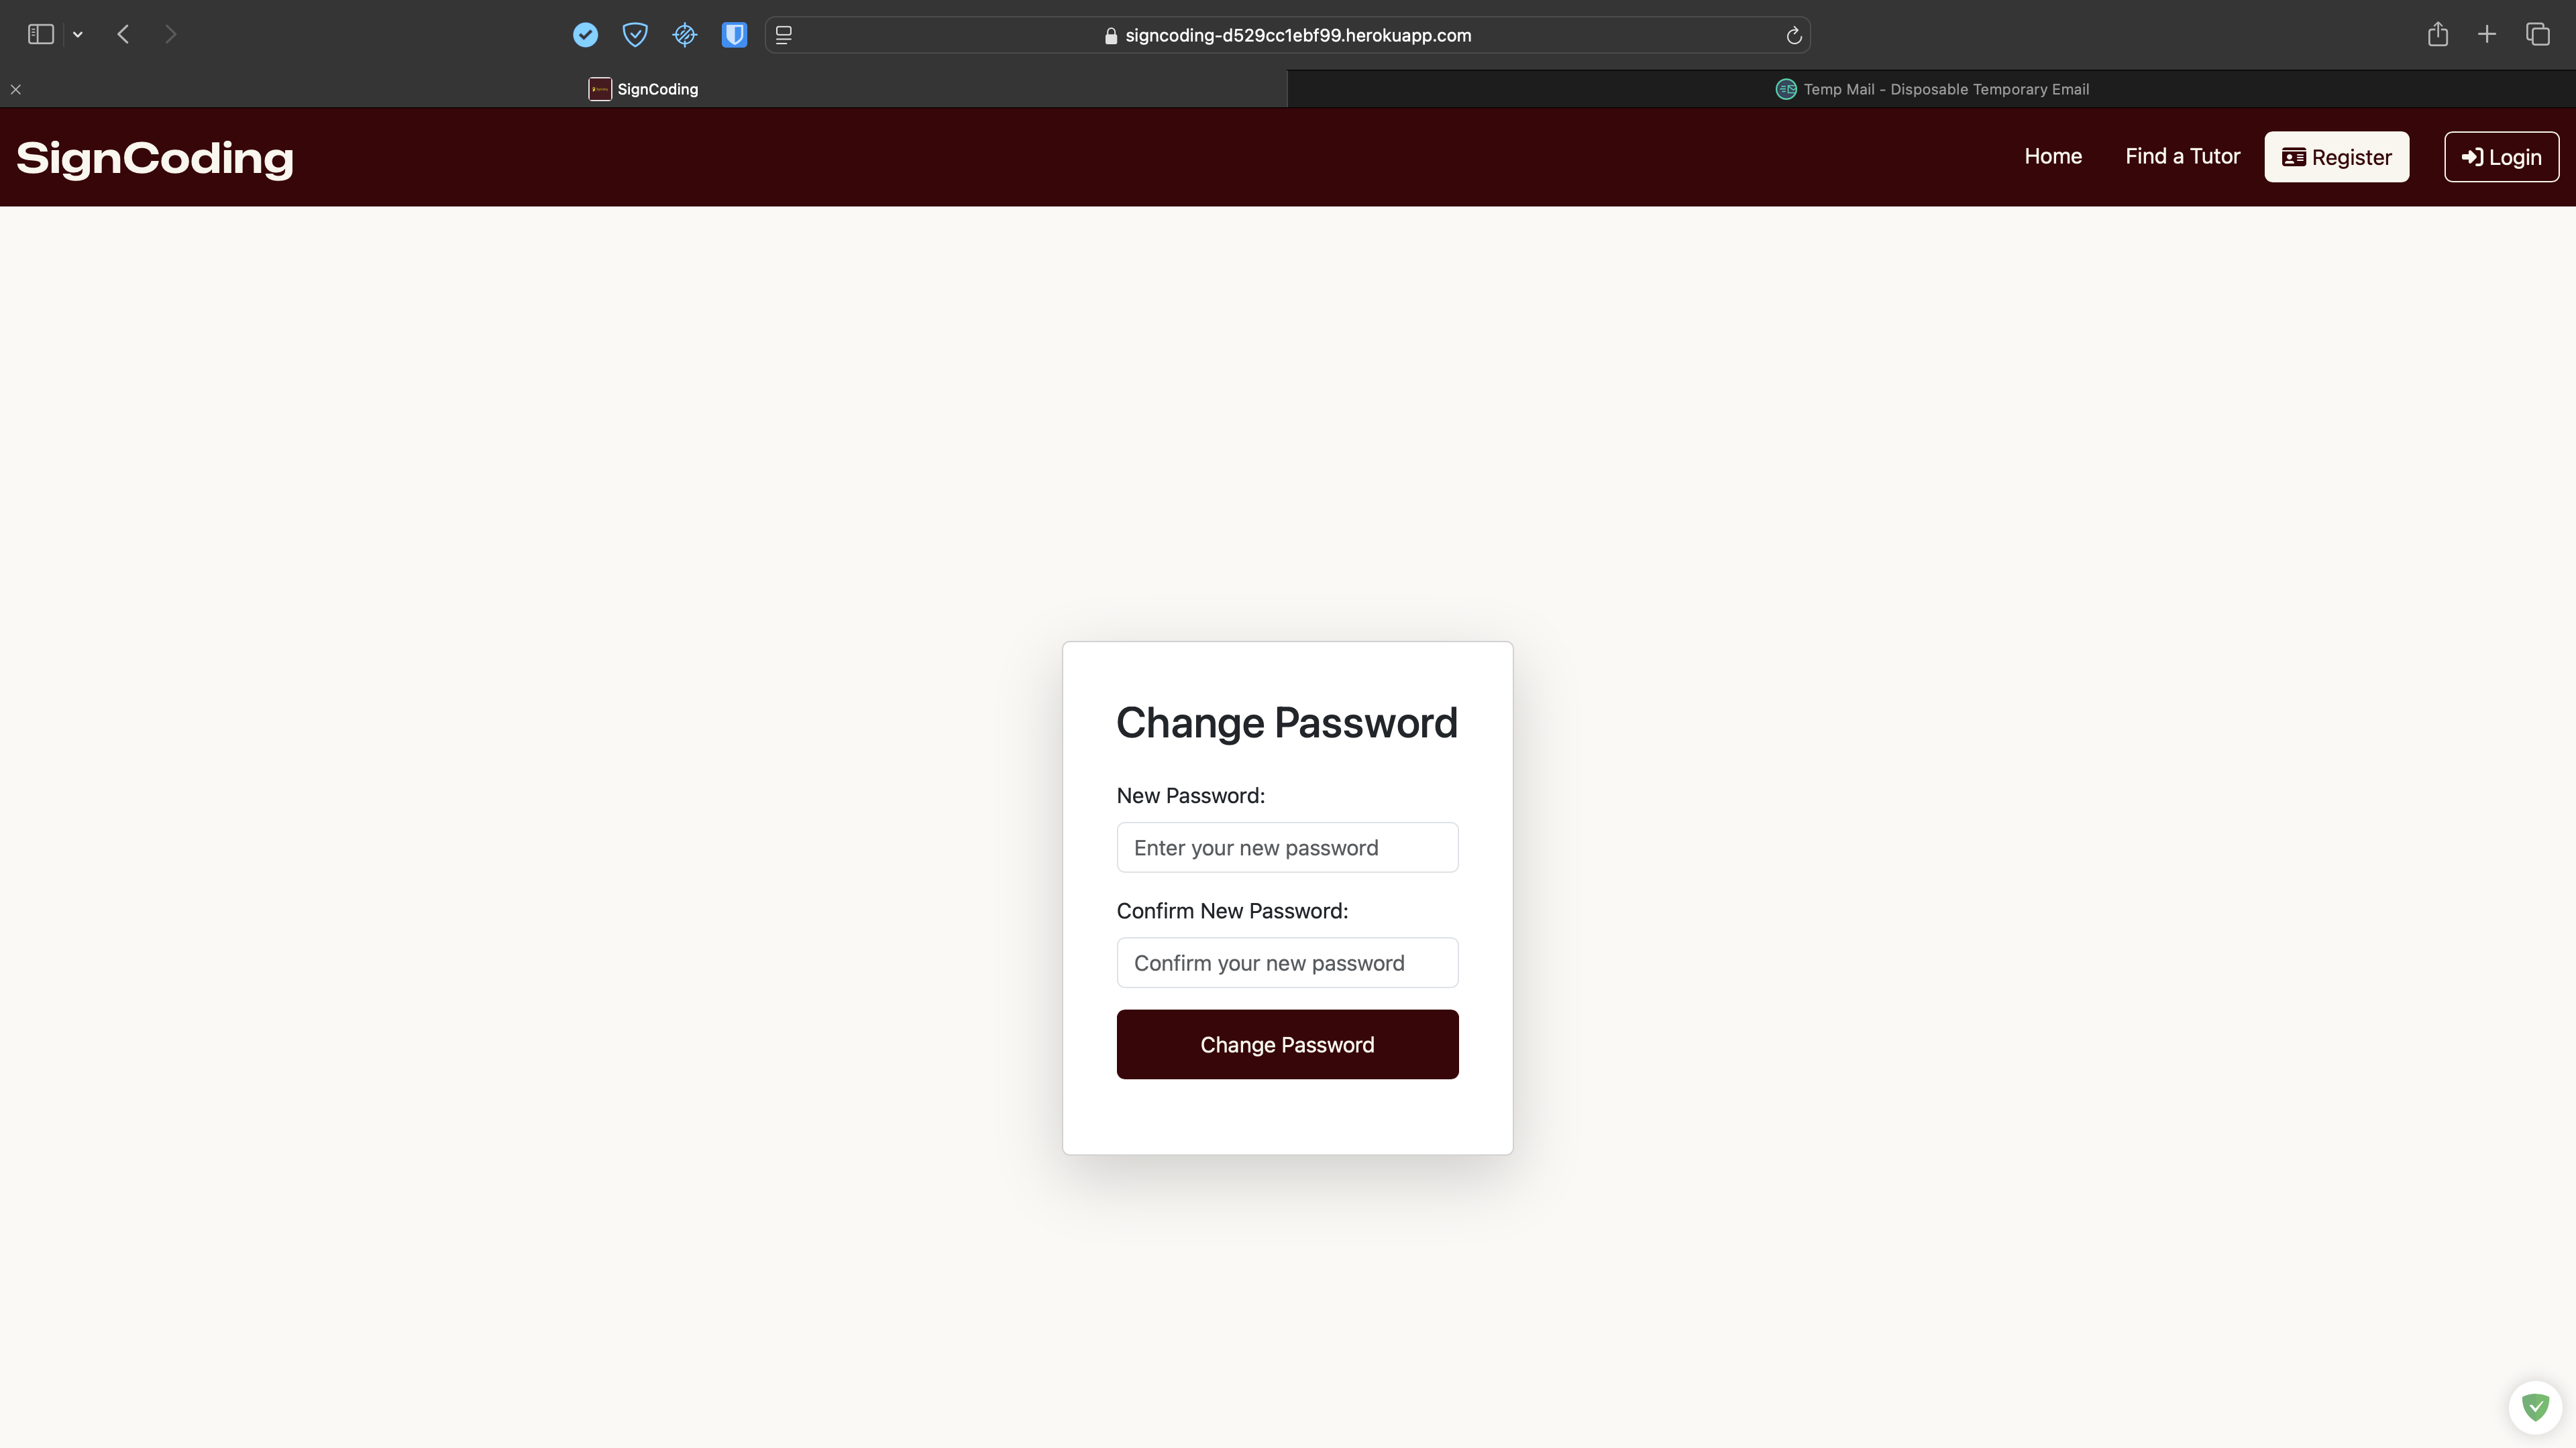This screenshot has width=2576, height=1448.
Task: Click the Find a Tutor menu item
Action: (2182, 156)
